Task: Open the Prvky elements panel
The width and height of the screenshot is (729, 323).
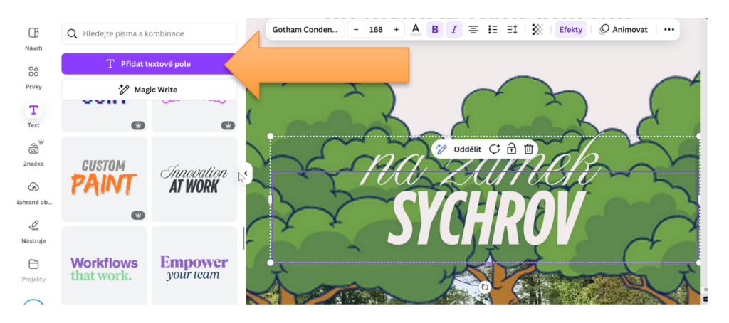Action: tap(33, 72)
